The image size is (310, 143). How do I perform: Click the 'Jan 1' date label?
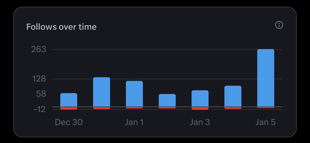click(134, 122)
